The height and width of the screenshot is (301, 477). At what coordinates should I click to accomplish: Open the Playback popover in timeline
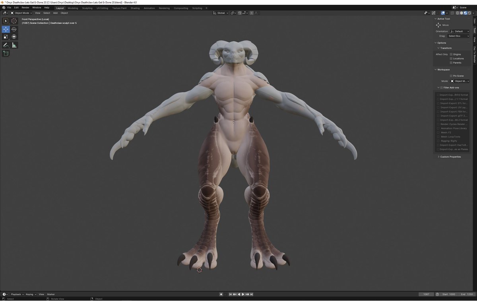17,294
